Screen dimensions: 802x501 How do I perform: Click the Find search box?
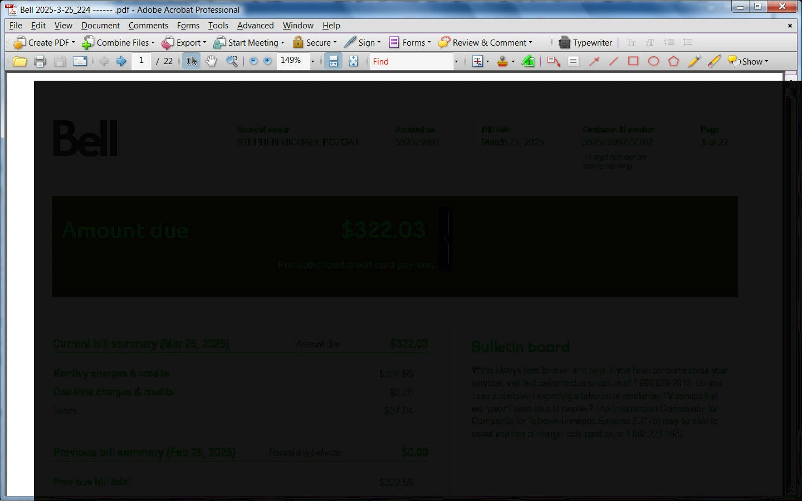[x=412, y=61]
